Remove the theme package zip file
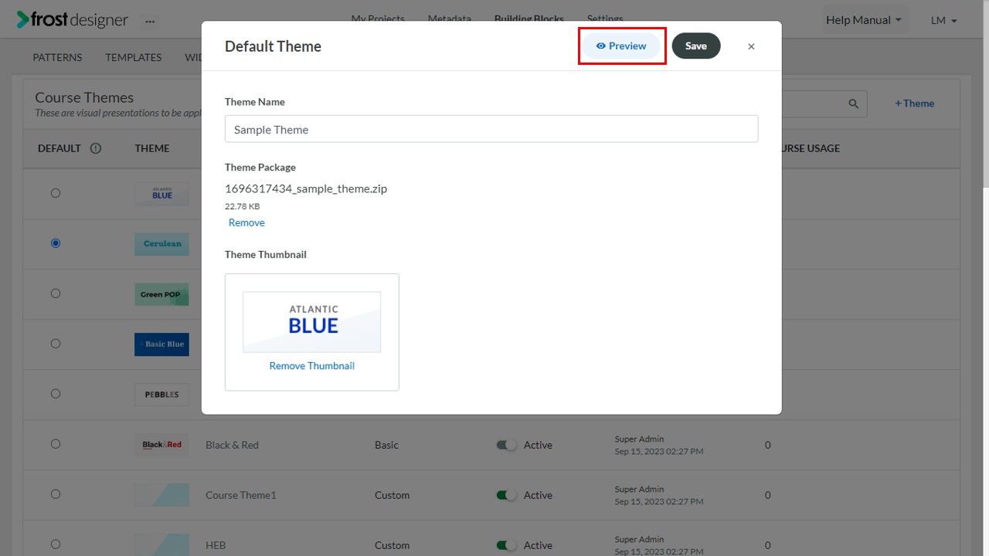 pos(246,222)
